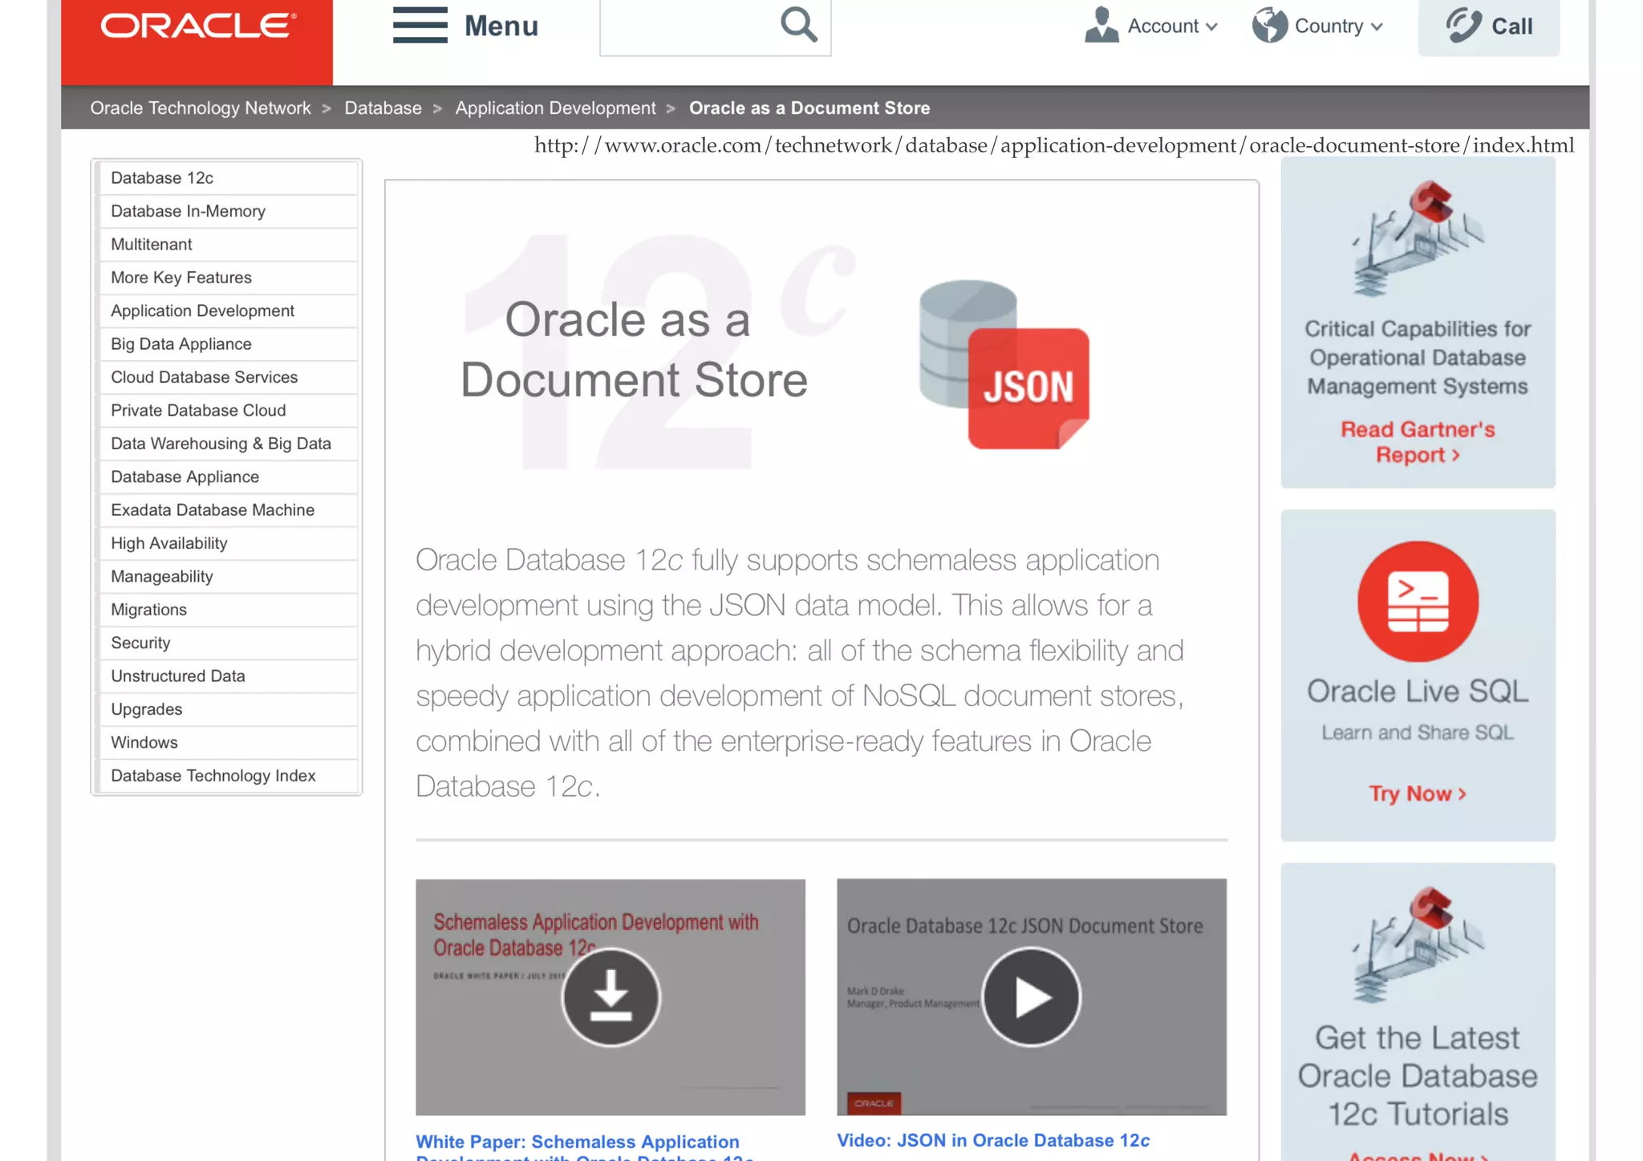Open Security sidebar item

click(228, 643)
